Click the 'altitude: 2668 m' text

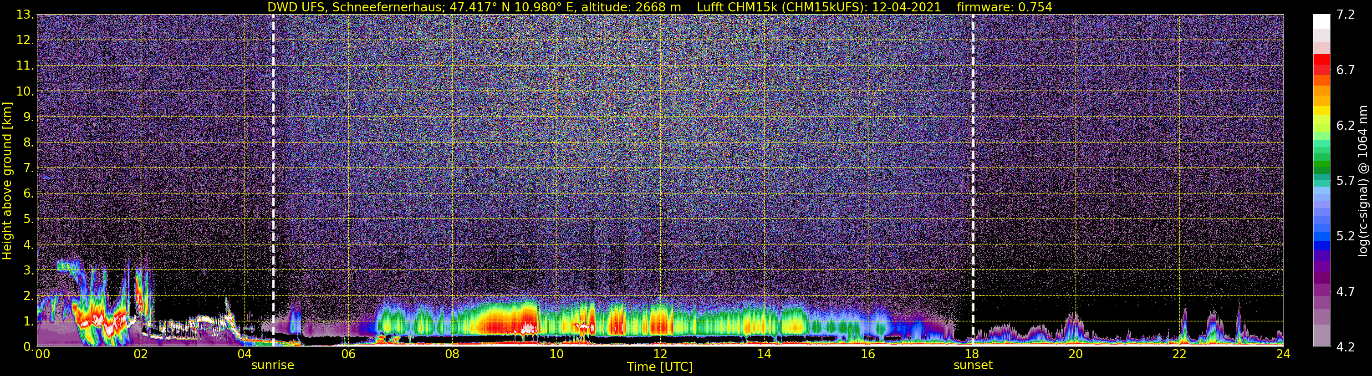click(631, 7)
